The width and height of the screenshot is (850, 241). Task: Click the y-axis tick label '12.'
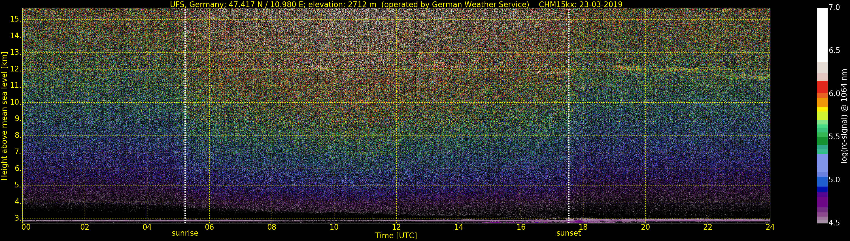pyautogui.click(x=15, y=69)
